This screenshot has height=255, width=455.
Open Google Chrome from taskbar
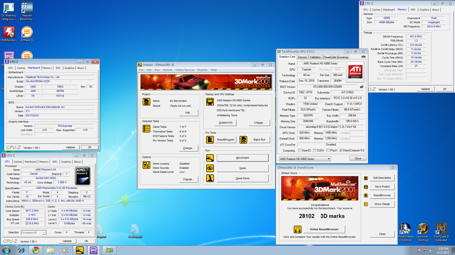(36, 250)
